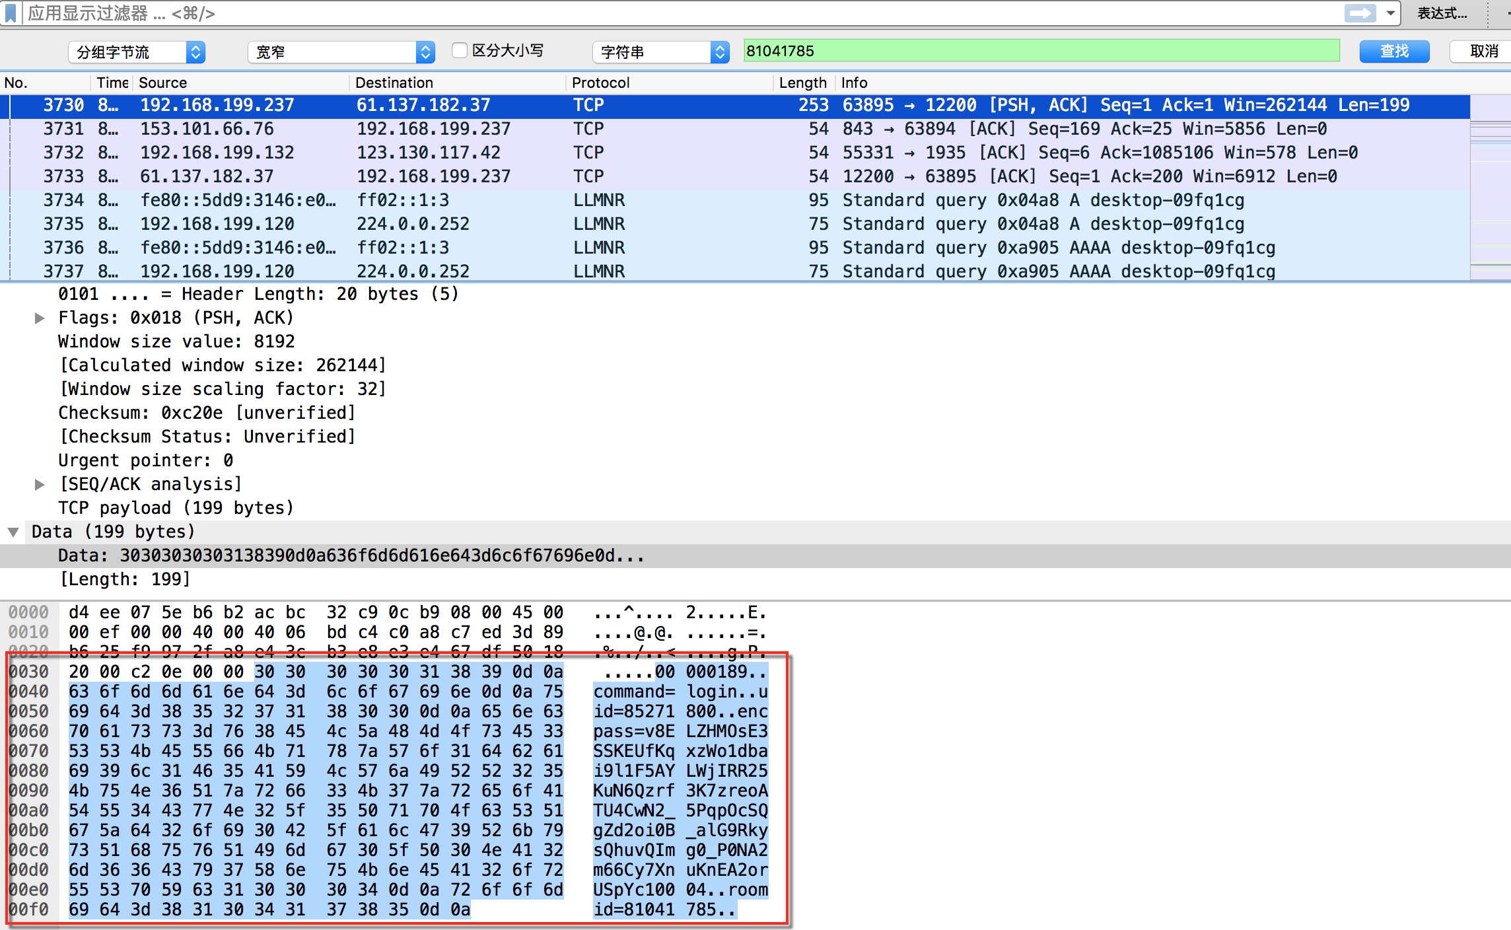Select the [Length: 199] line
The width and height of the screenshot is (1511, 930).
[125, 579]
